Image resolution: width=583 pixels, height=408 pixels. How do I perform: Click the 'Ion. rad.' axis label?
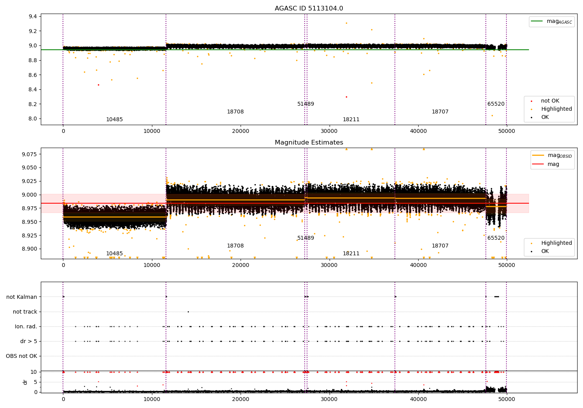(x=26, y=327)
